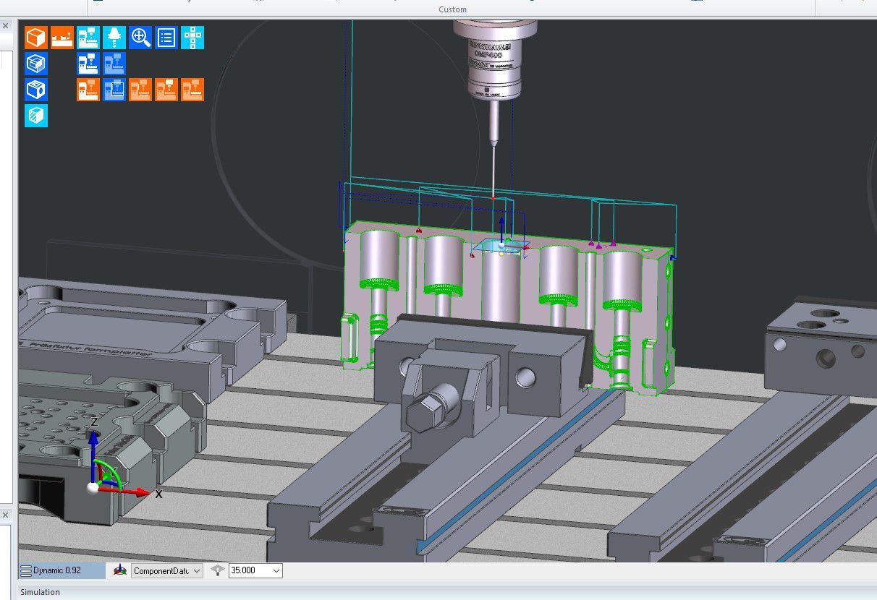Viewport: 877px width, 600px height.
Task: Open the machine simulation view icon
Action: pos(88,37)
